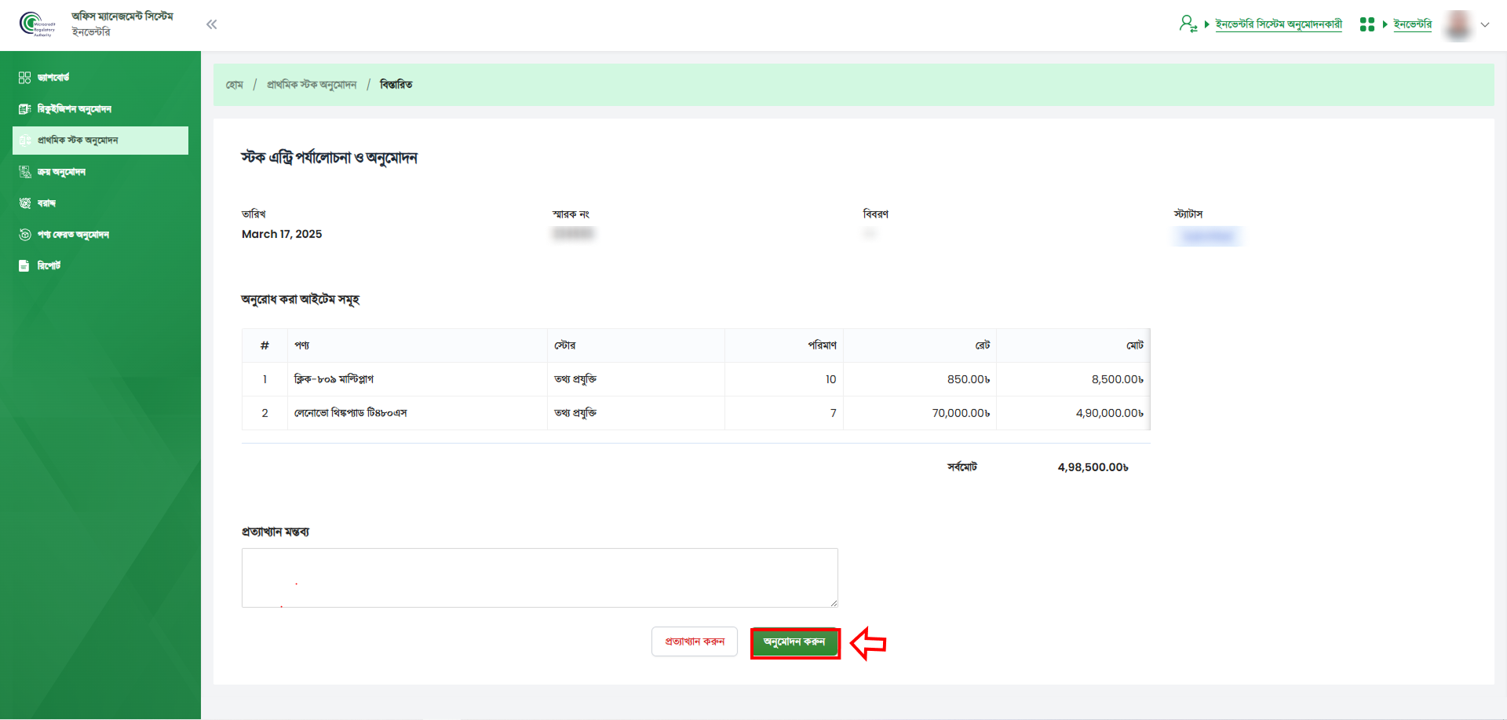Viewport: 1507px width, 720px height.
Task: Focus the প্রত্যাখ্যান মন্তব্য comment textarea
Action: click(x=540, y=578)
